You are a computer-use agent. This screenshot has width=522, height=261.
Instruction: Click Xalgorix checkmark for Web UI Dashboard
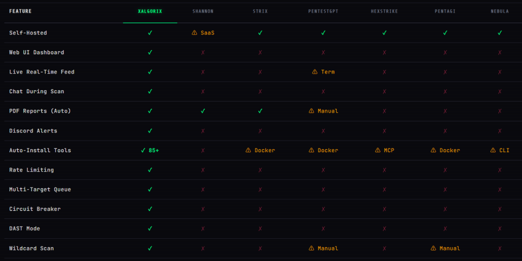(x=150, y=52)
